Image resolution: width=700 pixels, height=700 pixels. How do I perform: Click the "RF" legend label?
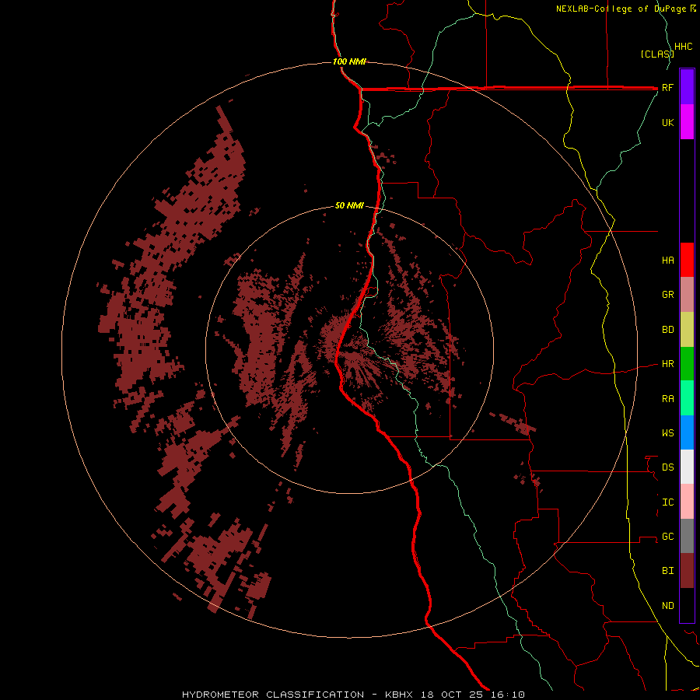click(x=667, y=87)
